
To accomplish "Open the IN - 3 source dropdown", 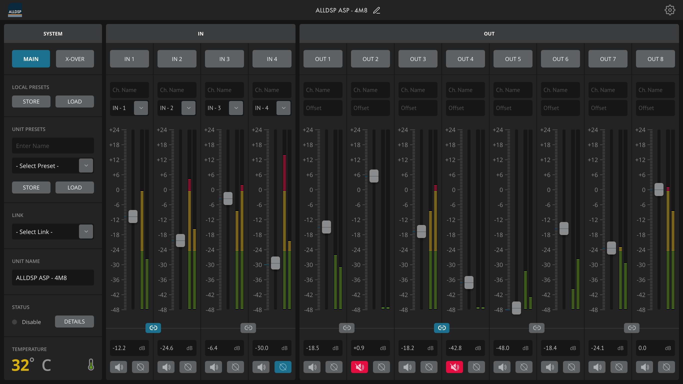I will tap(236, 108).
